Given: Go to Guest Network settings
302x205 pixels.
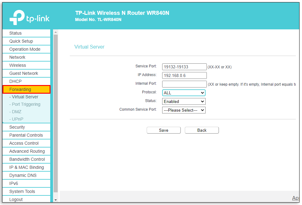Looking at the screenshot, I should 26,73.
